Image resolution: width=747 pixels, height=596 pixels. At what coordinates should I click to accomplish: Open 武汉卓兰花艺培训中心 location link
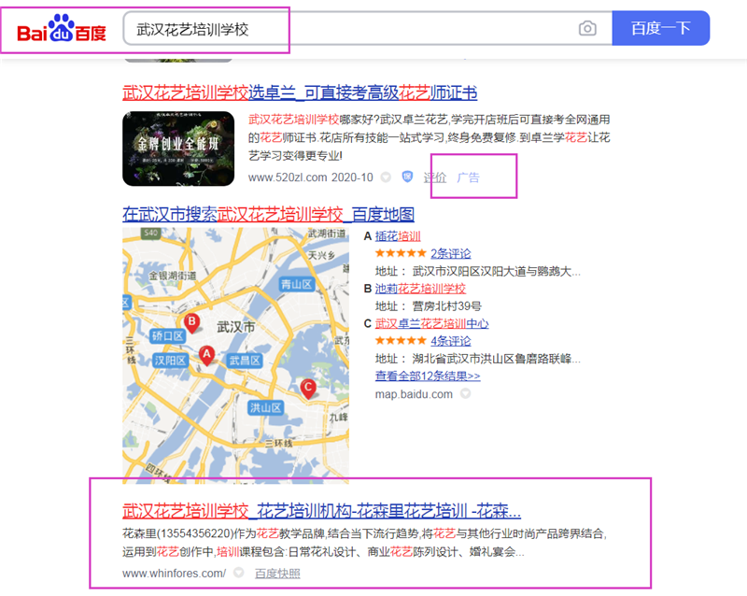point(431,324)
